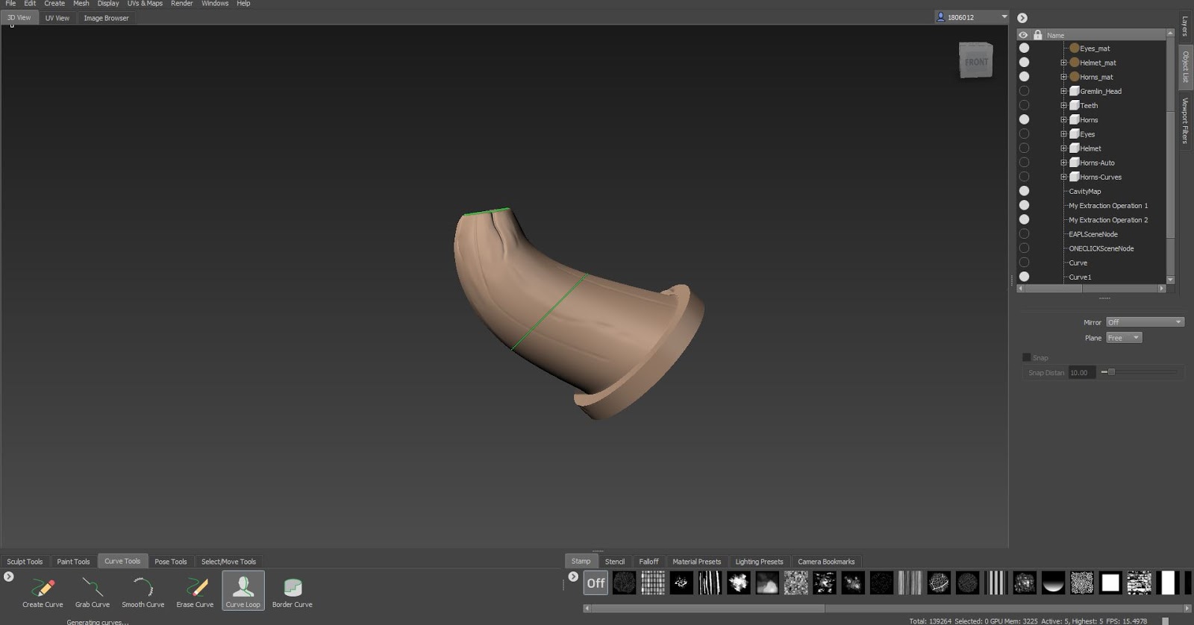Select the solid white square stamp

coord(1110,583)
